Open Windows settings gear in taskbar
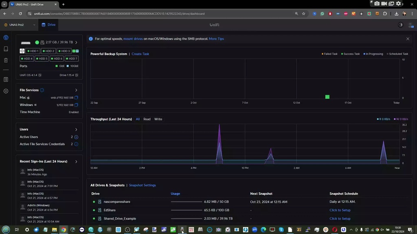 tap(27, 230)
